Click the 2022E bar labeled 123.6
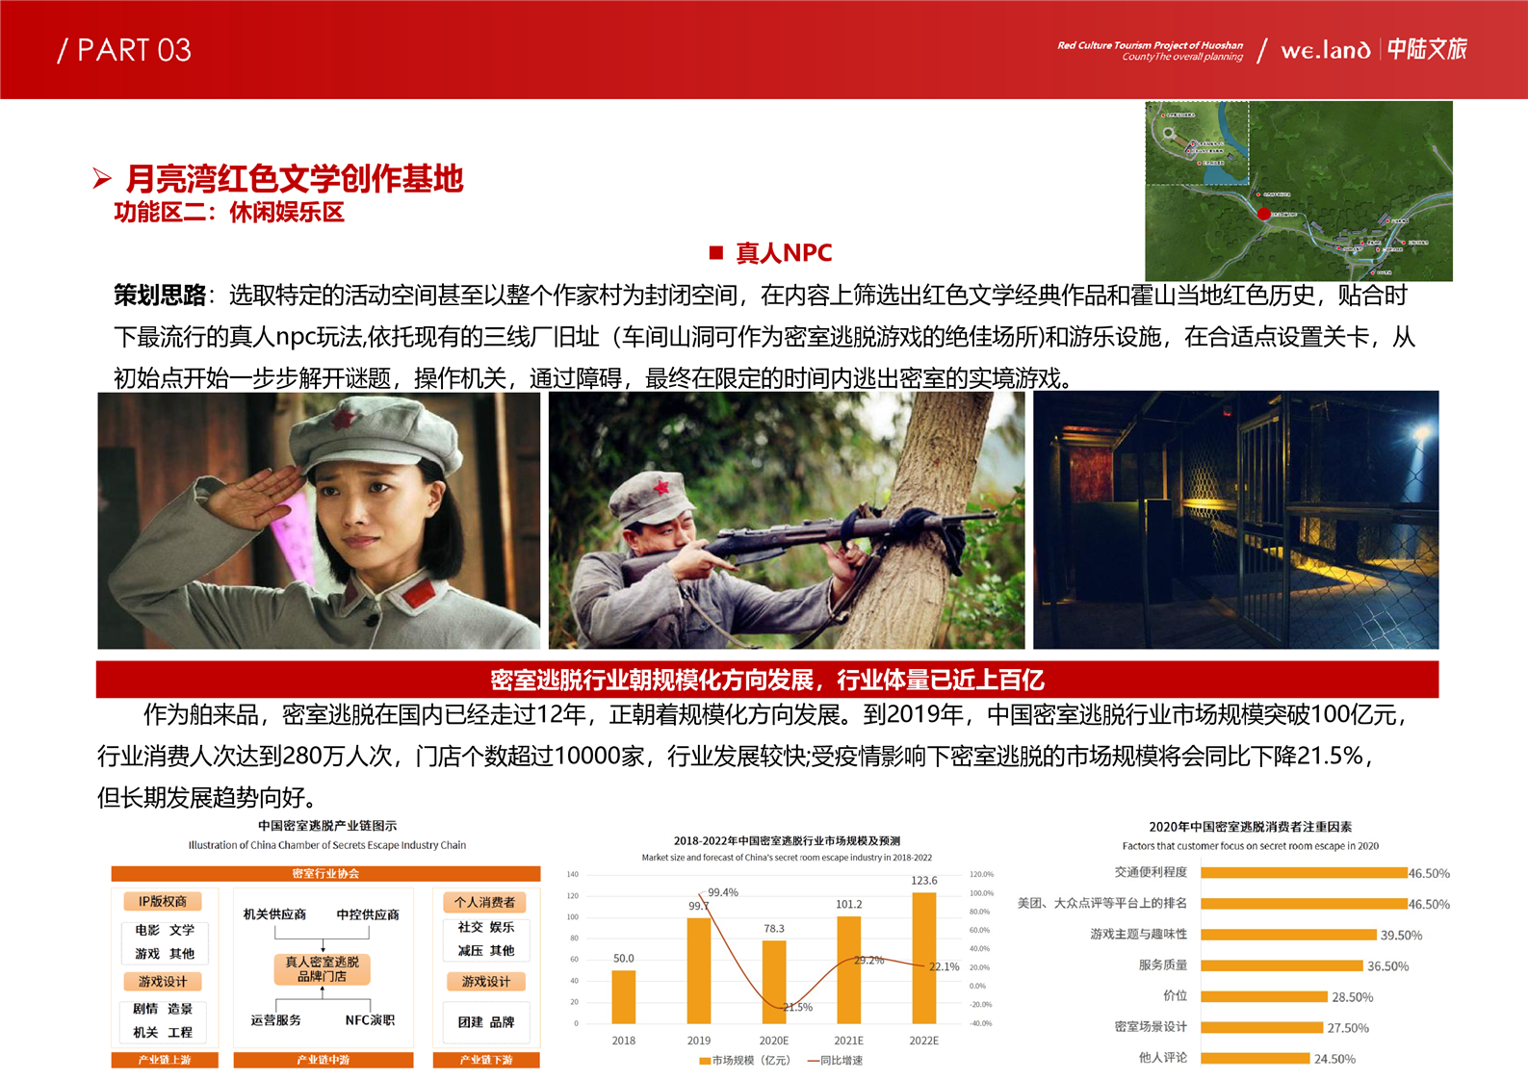The width and height of the screenshot is (1528, 1080). point(924,958)
